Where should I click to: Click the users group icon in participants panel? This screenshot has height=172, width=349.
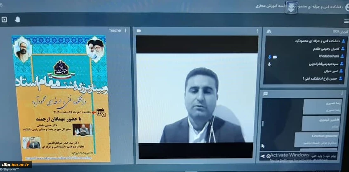coord(269,31)
